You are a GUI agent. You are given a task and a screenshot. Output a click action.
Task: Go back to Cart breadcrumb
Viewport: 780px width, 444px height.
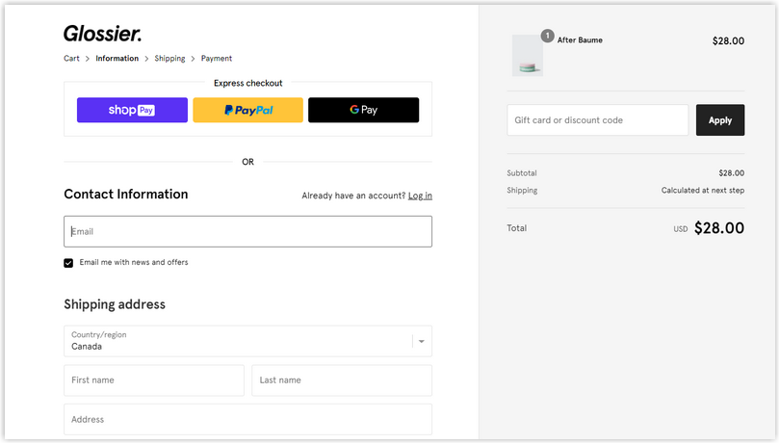click(71, 59)
